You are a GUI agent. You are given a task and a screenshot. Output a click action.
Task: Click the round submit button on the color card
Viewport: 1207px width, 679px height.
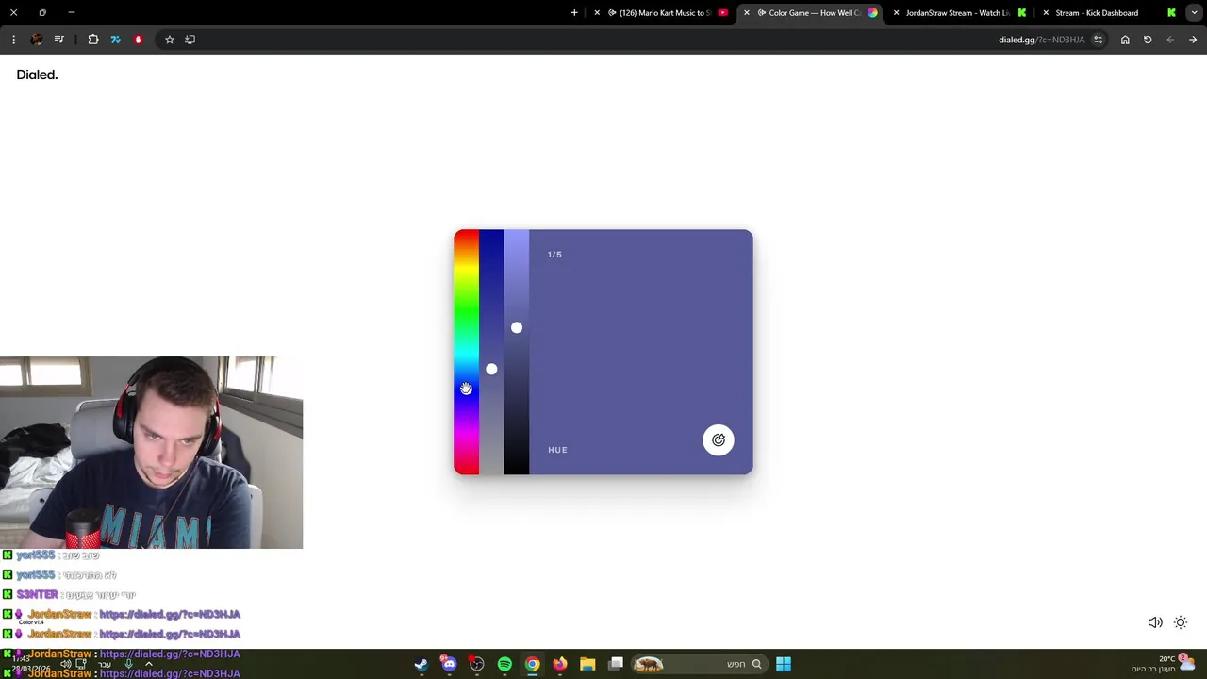(x=719, y=439)
